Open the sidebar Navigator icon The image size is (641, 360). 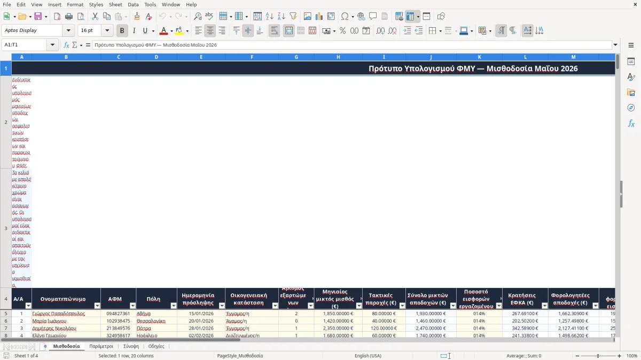point(631,108)
